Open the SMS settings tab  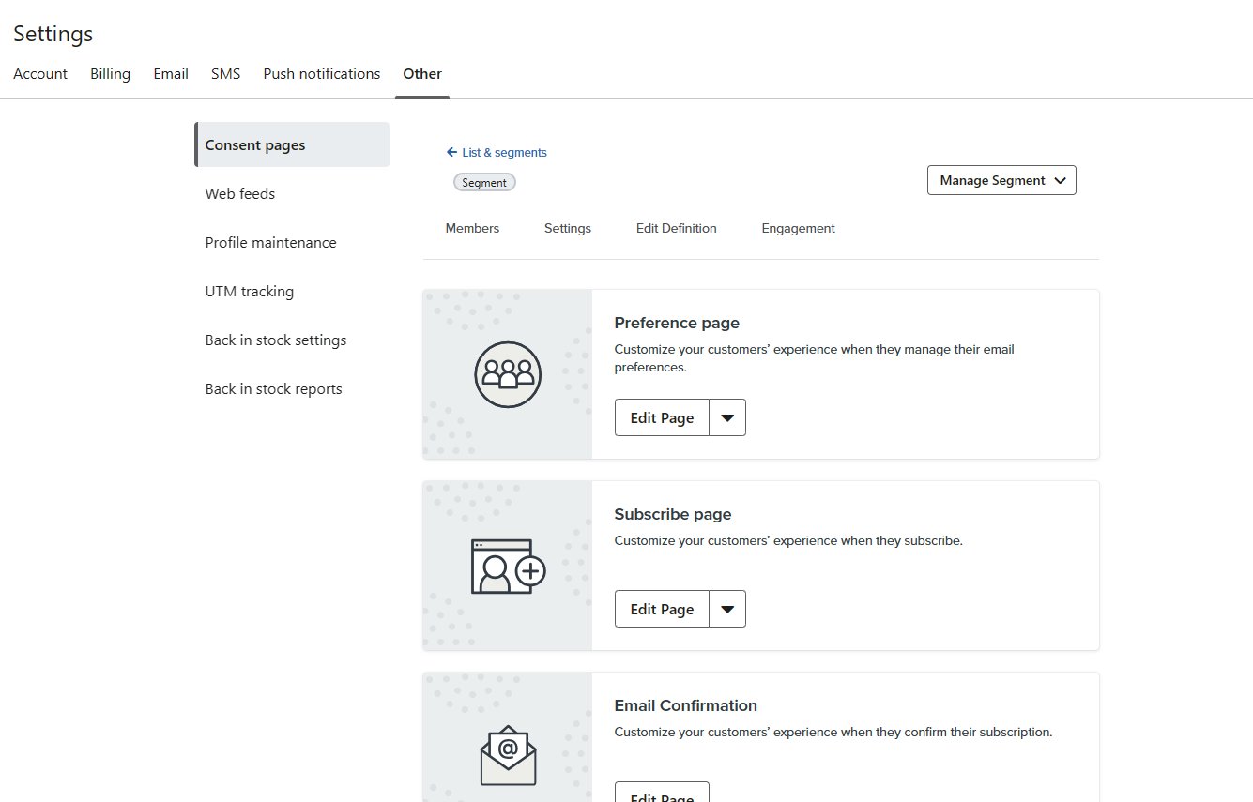click(x=225, y=74)
